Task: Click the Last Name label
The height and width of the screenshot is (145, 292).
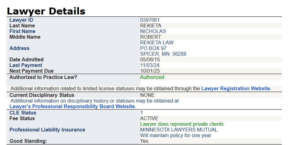Action: coord(22,25)
